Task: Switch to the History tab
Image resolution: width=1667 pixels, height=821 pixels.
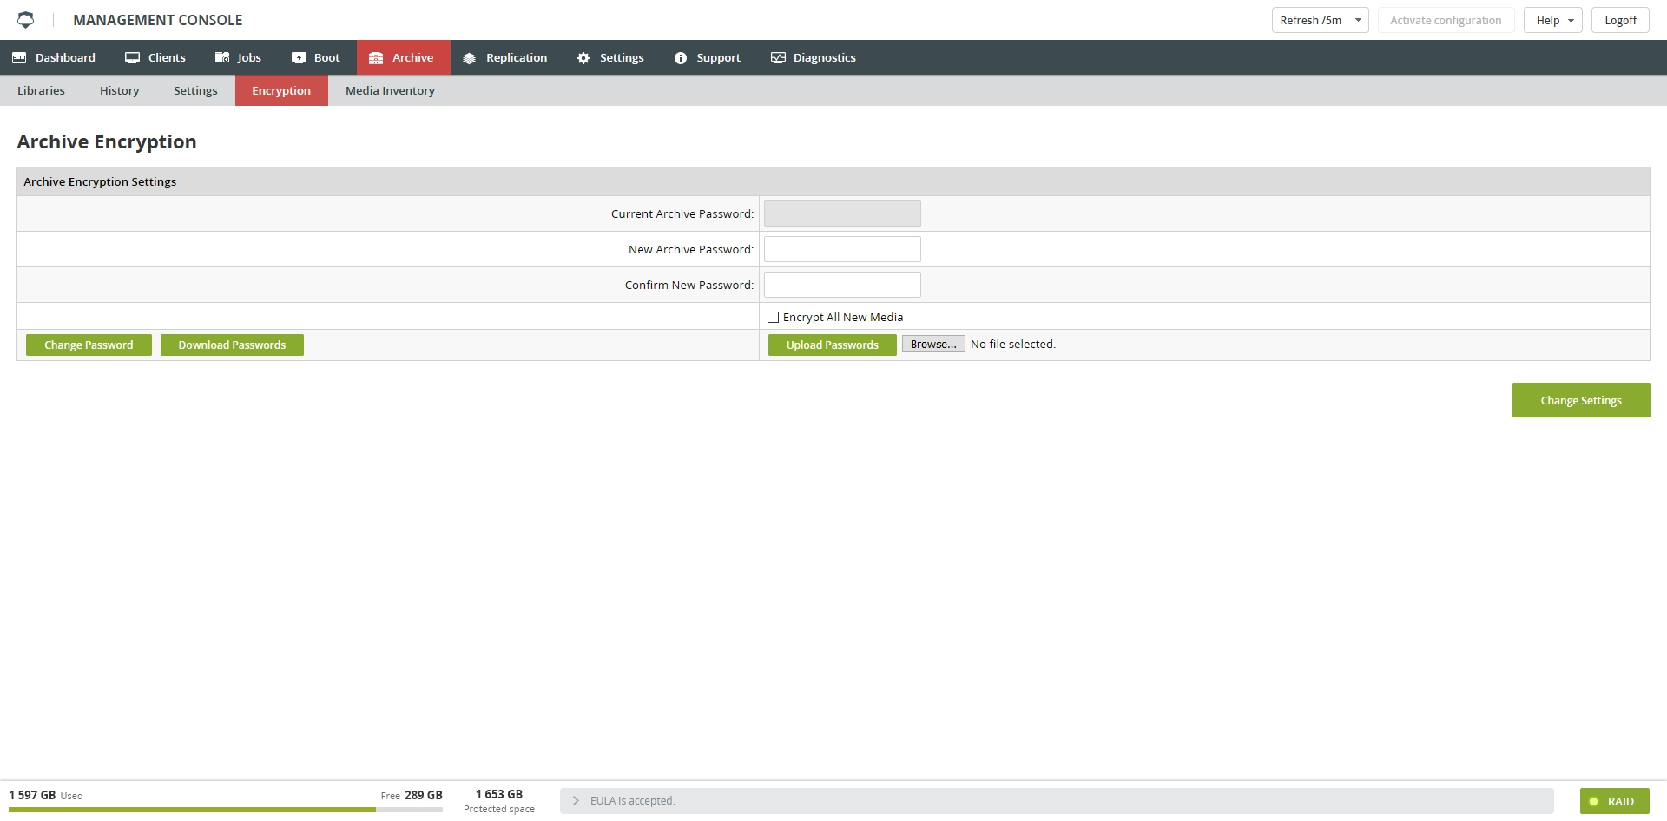Action: pyautogui.click(x=119, y=90)
